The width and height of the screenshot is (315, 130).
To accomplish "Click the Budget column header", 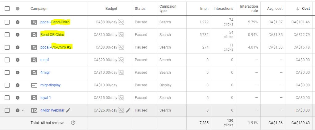I will coord(111,9).
